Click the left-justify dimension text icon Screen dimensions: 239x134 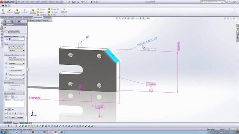[6, 109]
